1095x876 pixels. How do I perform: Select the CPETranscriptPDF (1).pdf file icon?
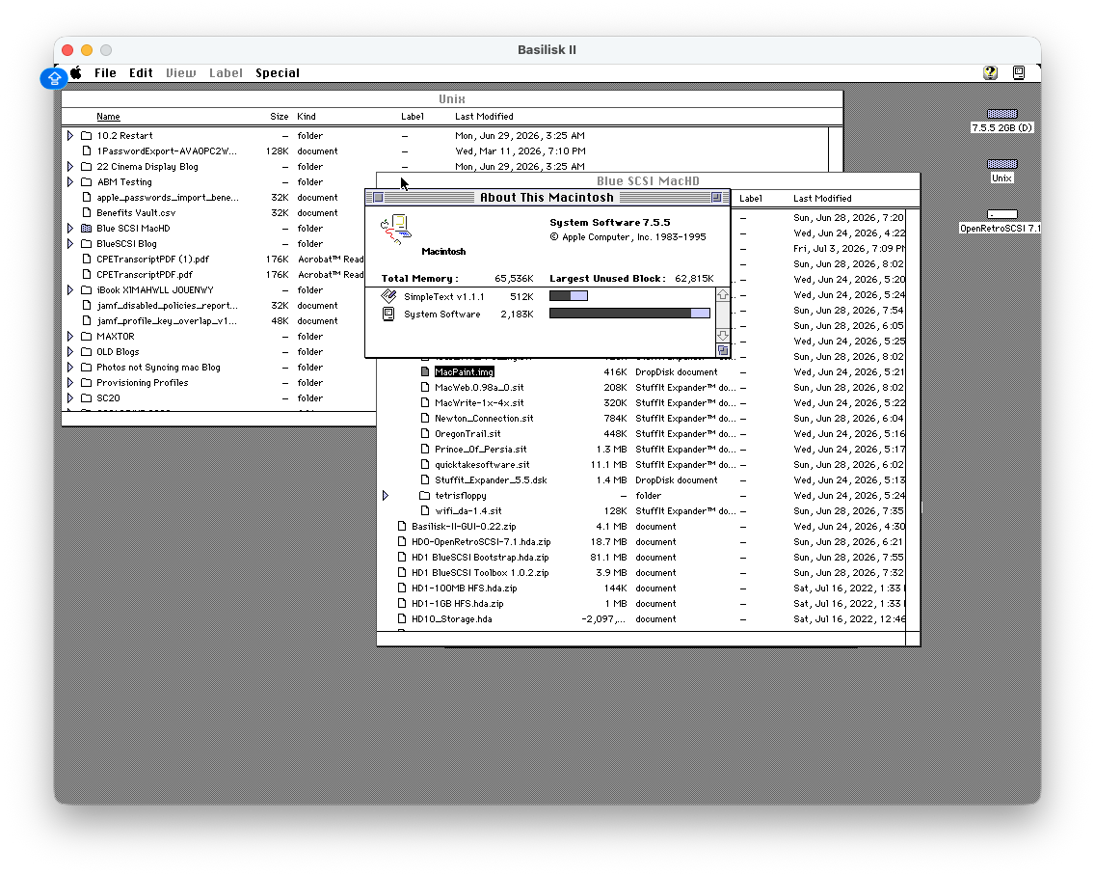pyautogui.click(x=87, y=259)
